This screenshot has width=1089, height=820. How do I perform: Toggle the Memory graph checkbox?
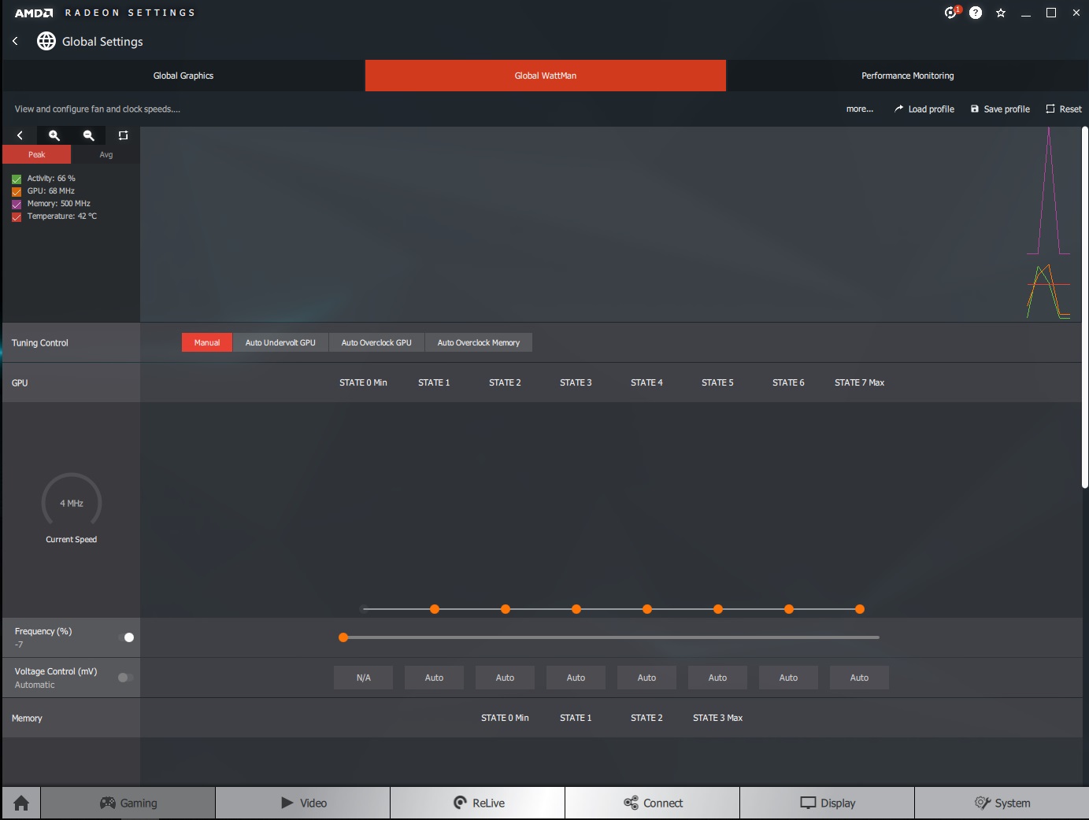(17, 204)
